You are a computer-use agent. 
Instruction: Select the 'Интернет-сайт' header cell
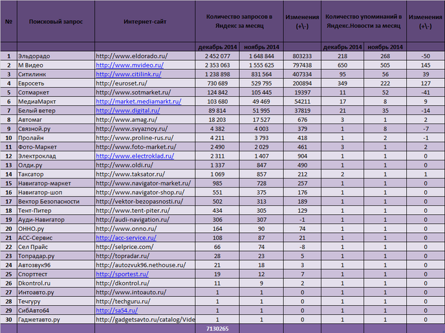tap(145, 21)
